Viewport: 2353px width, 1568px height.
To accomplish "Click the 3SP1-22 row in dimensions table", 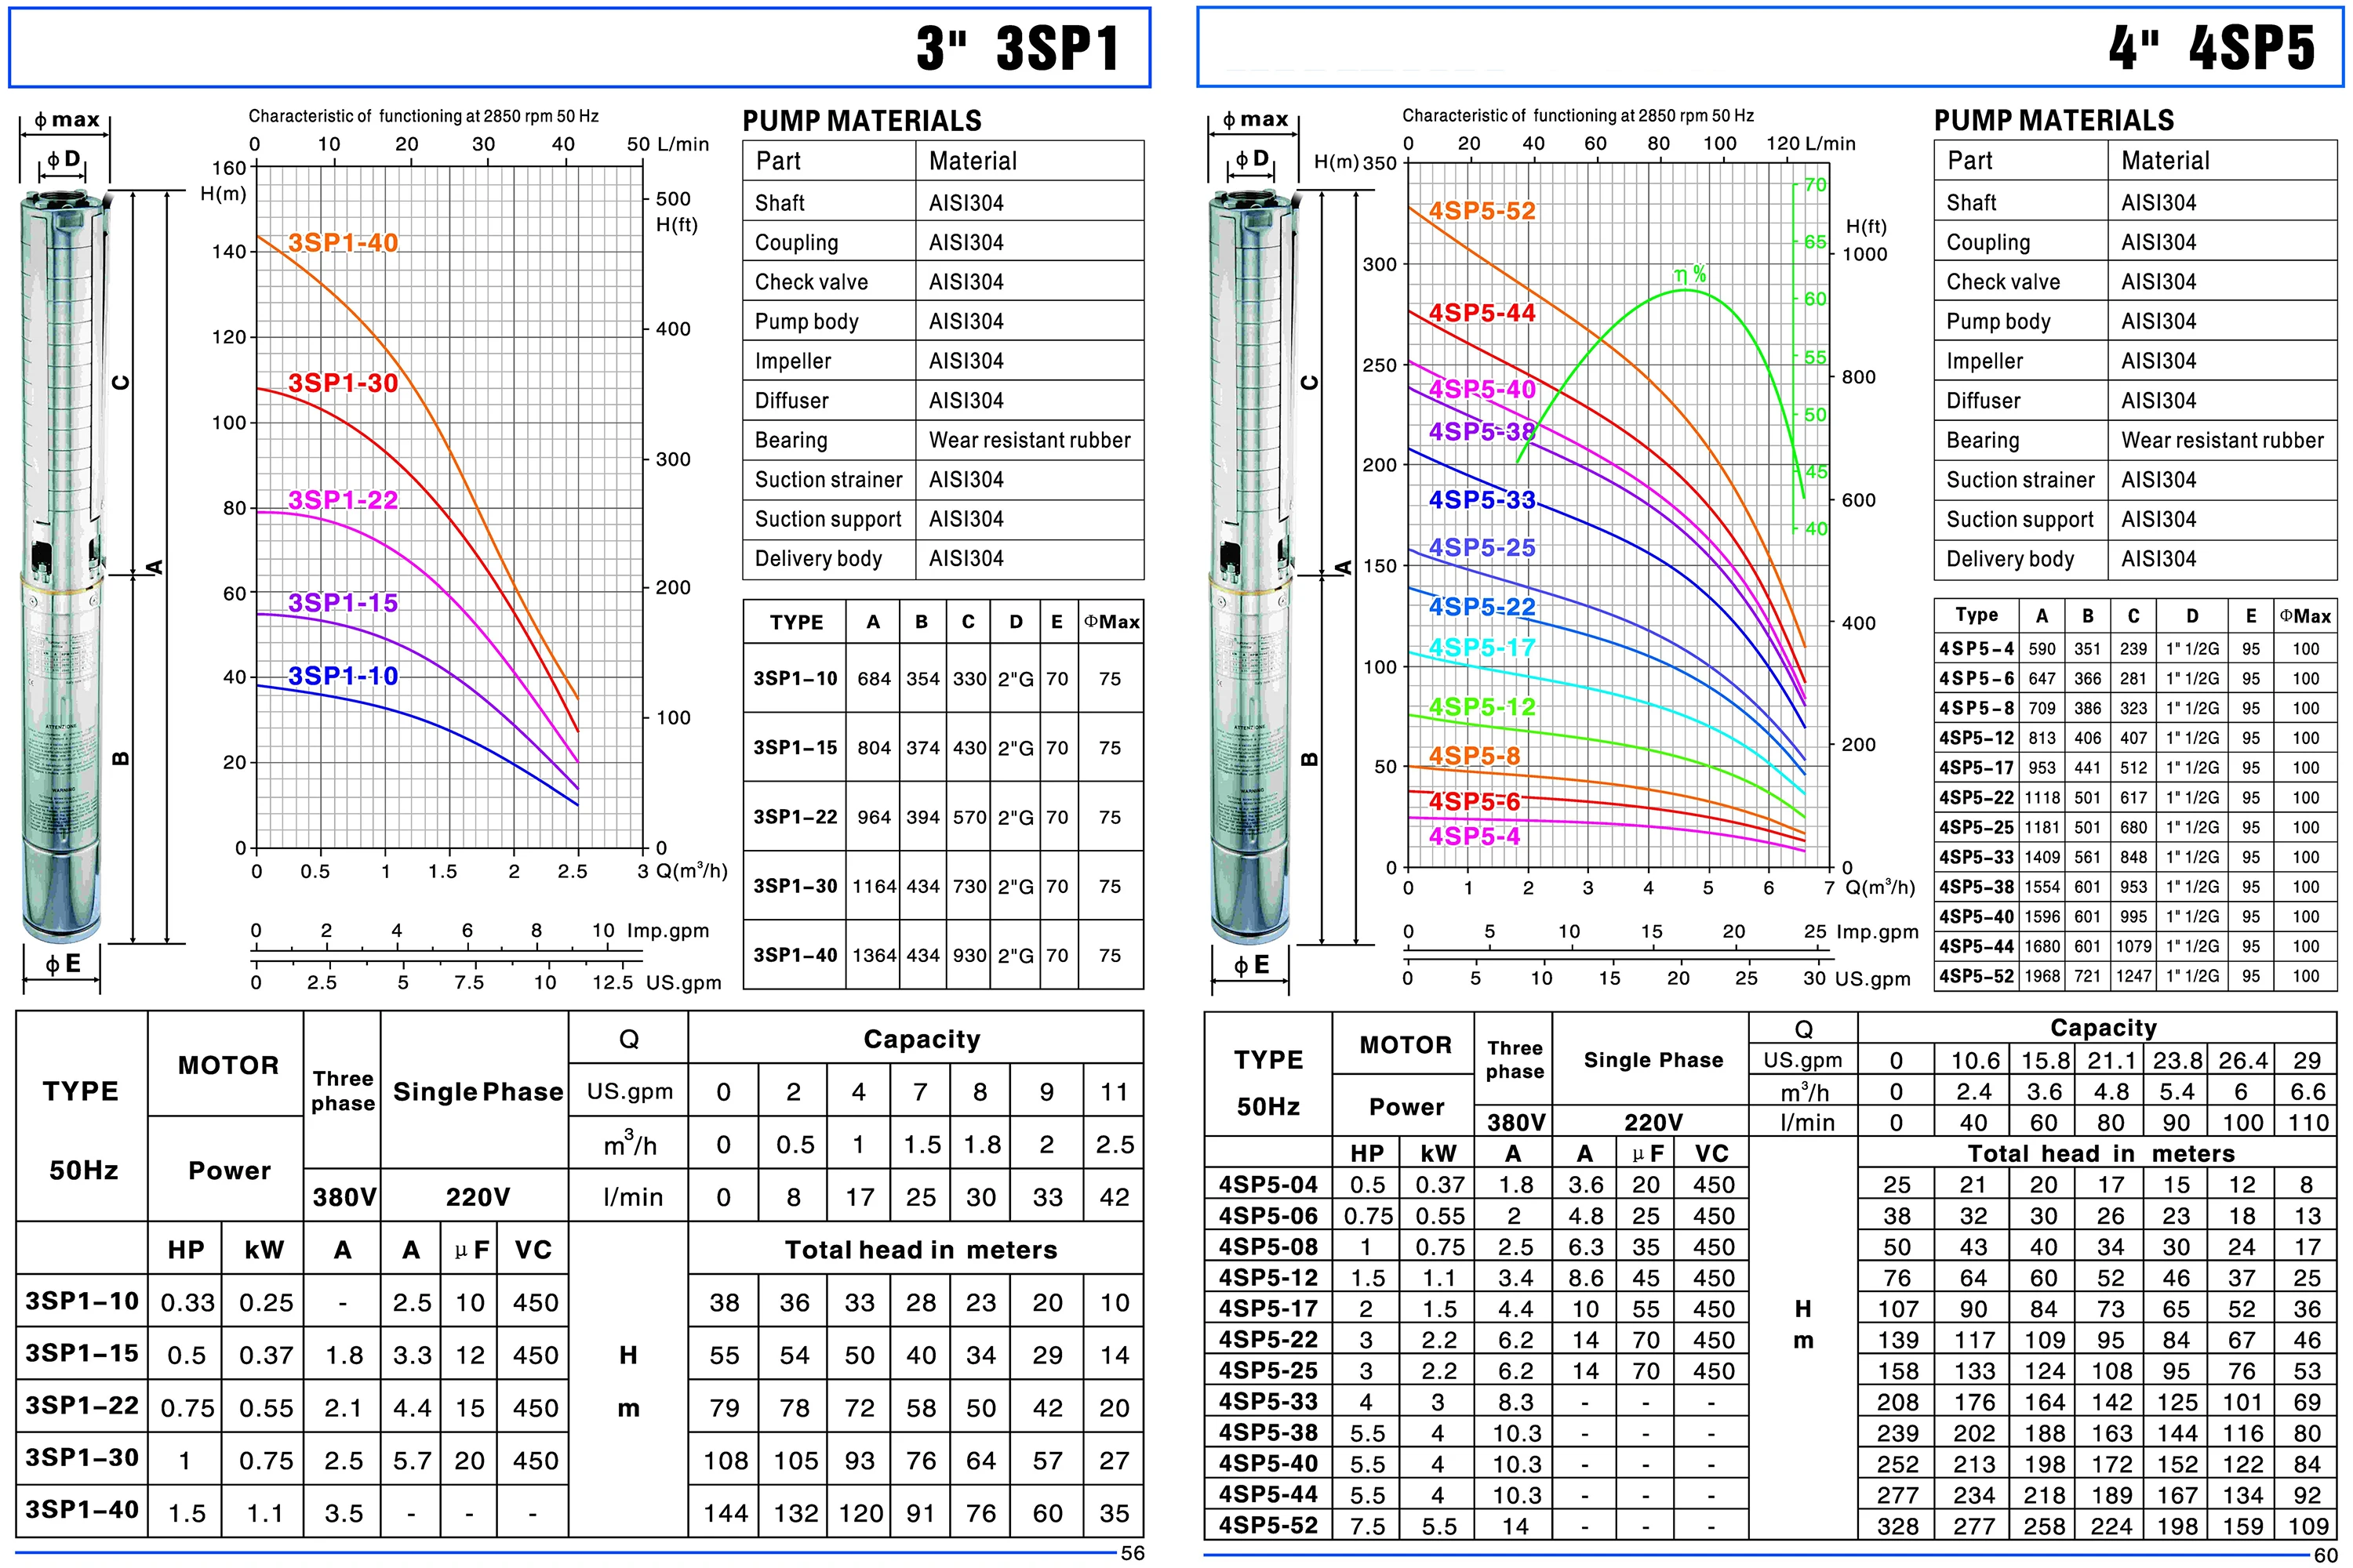I will click(795, 816).
